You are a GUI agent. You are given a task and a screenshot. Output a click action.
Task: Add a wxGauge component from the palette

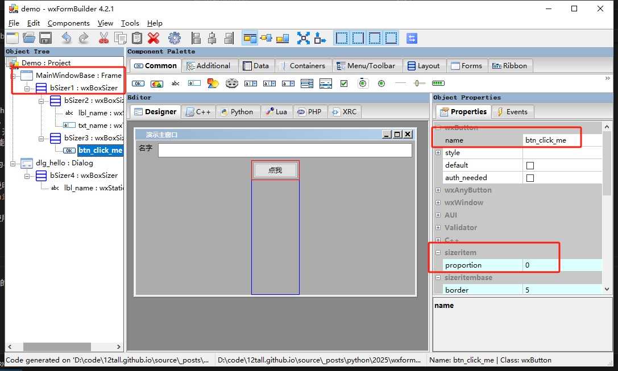point(438,83)
